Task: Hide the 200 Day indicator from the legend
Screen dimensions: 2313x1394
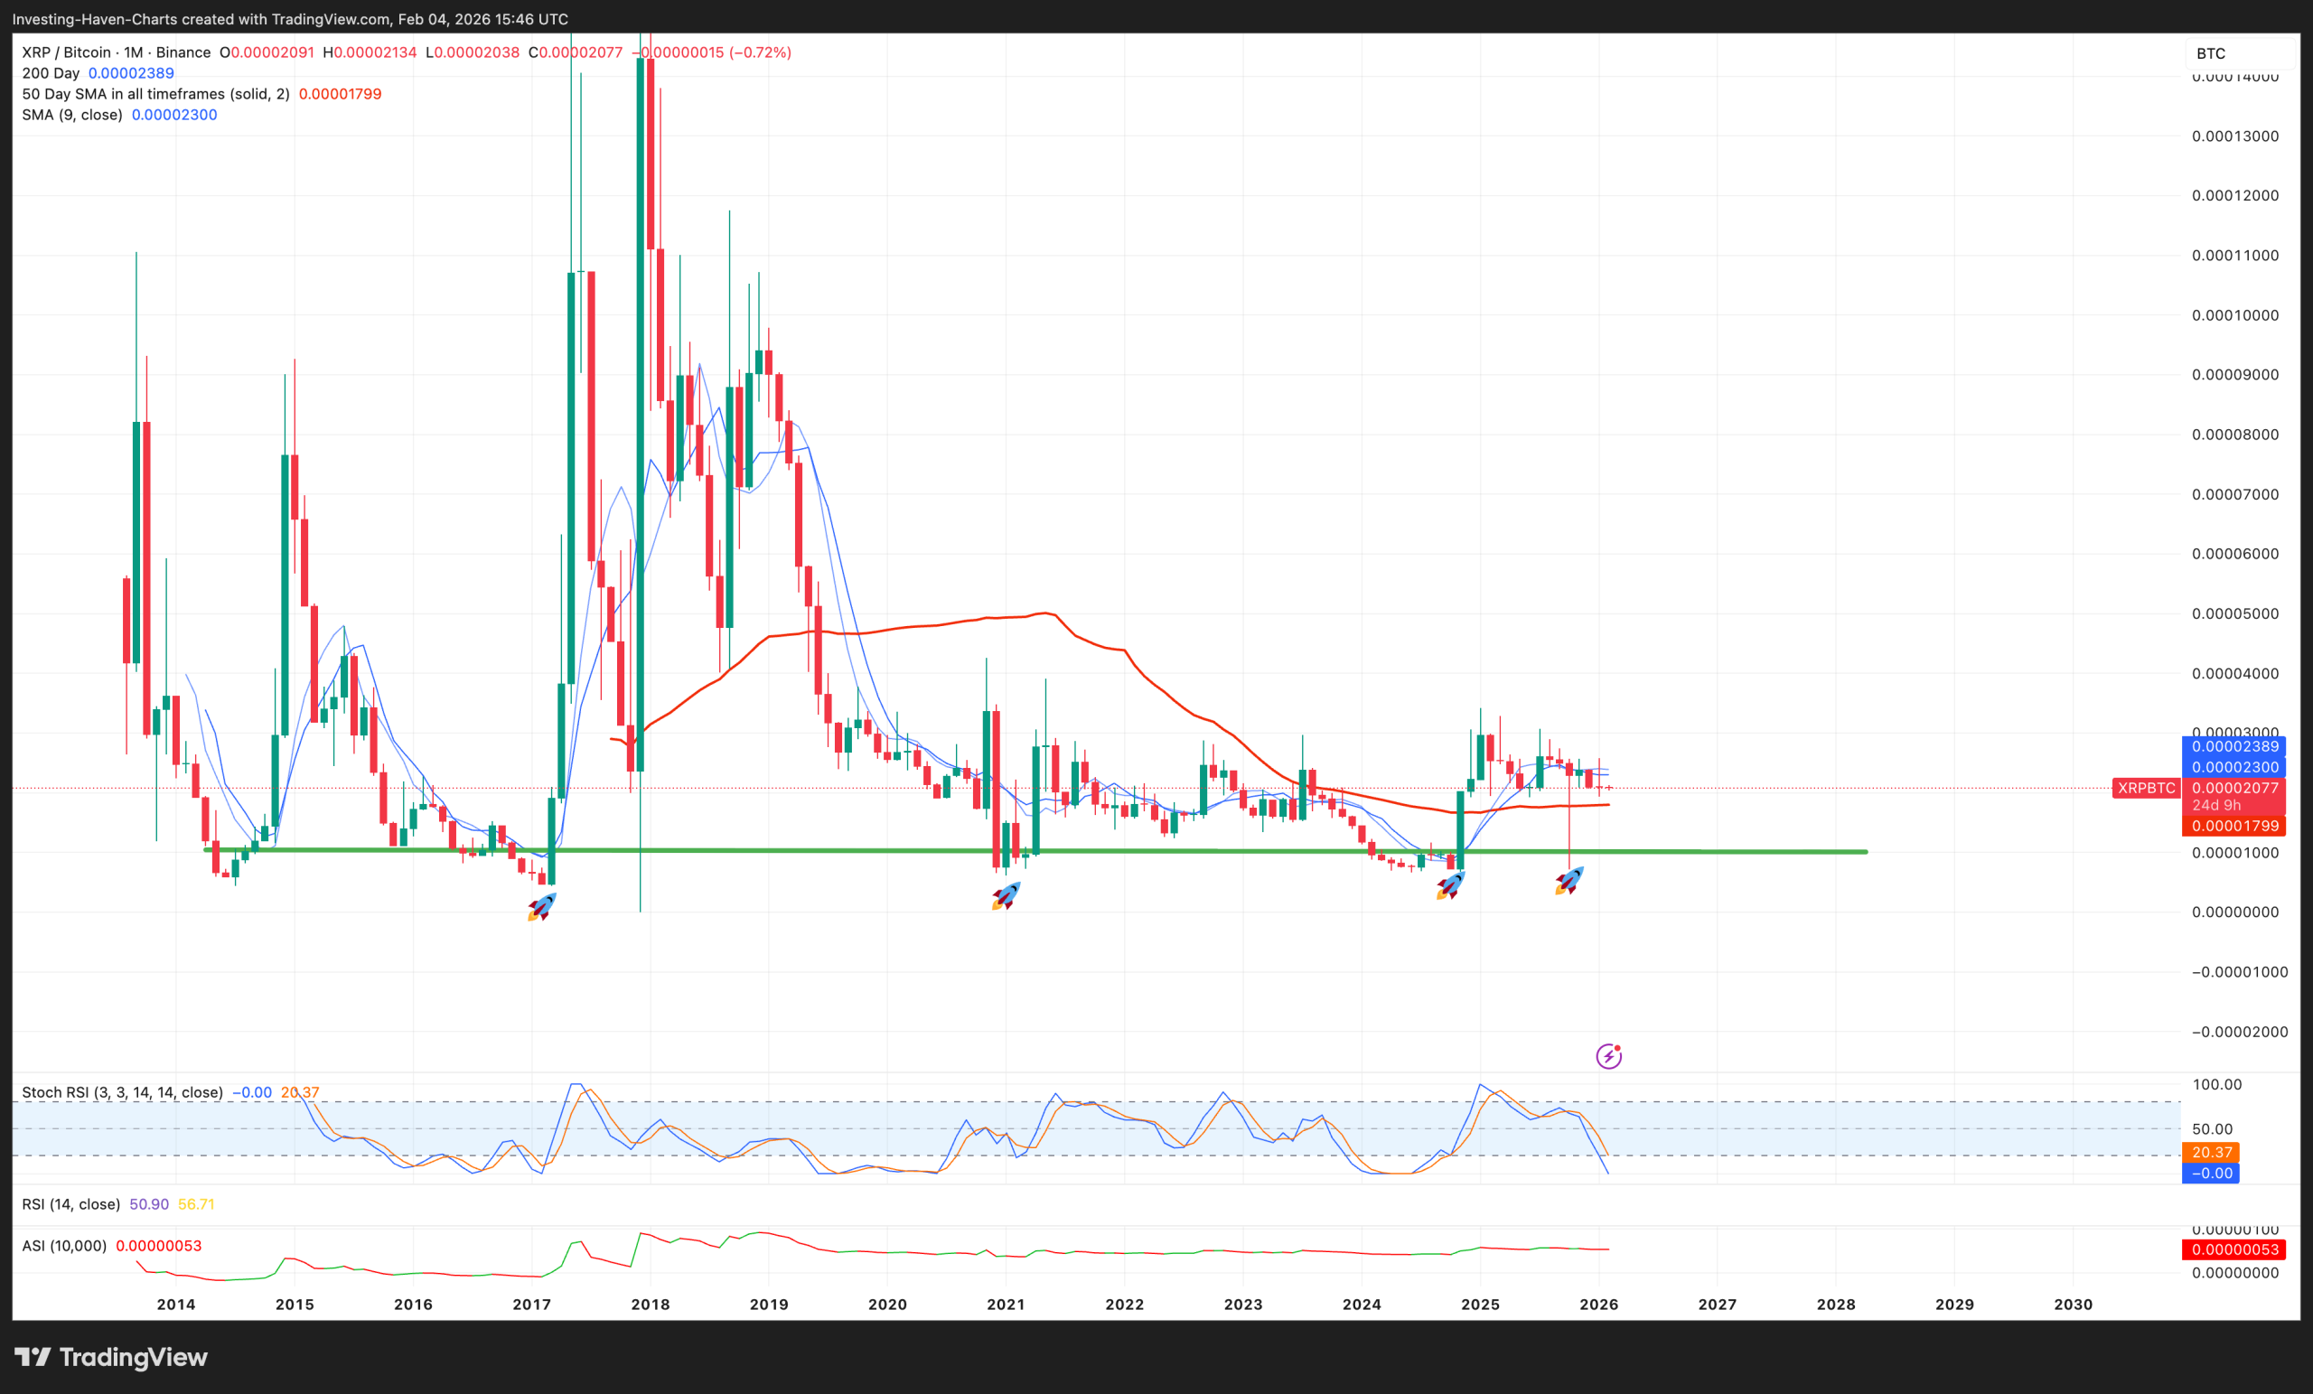Action: click(52, 72)
